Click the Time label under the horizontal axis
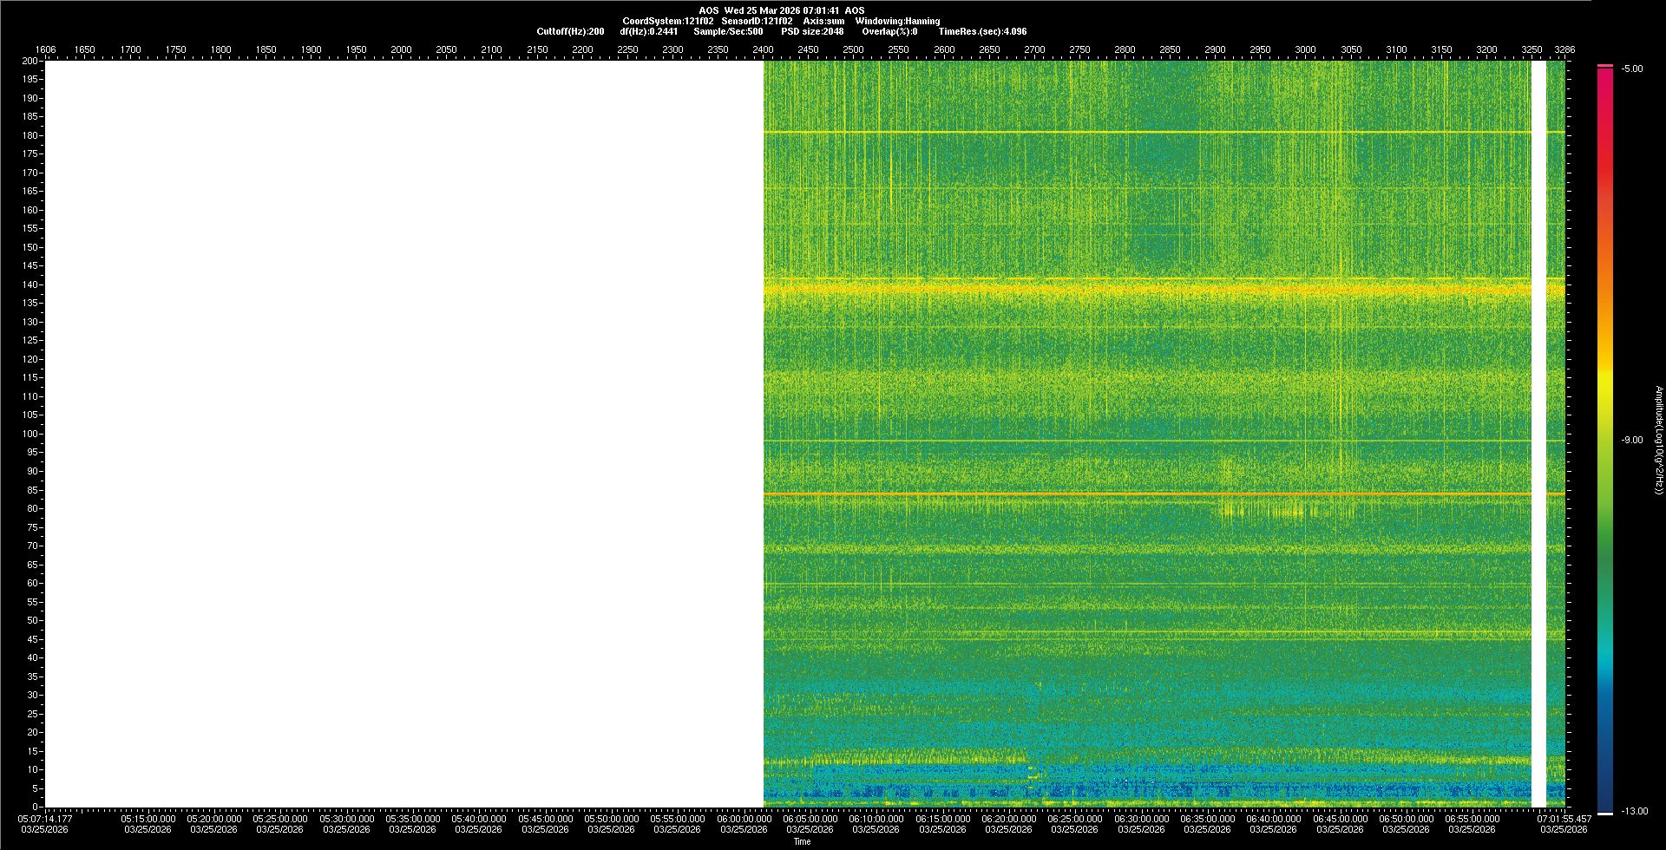The height and width of the screenshot is (850, 1666). pos(802,841)
